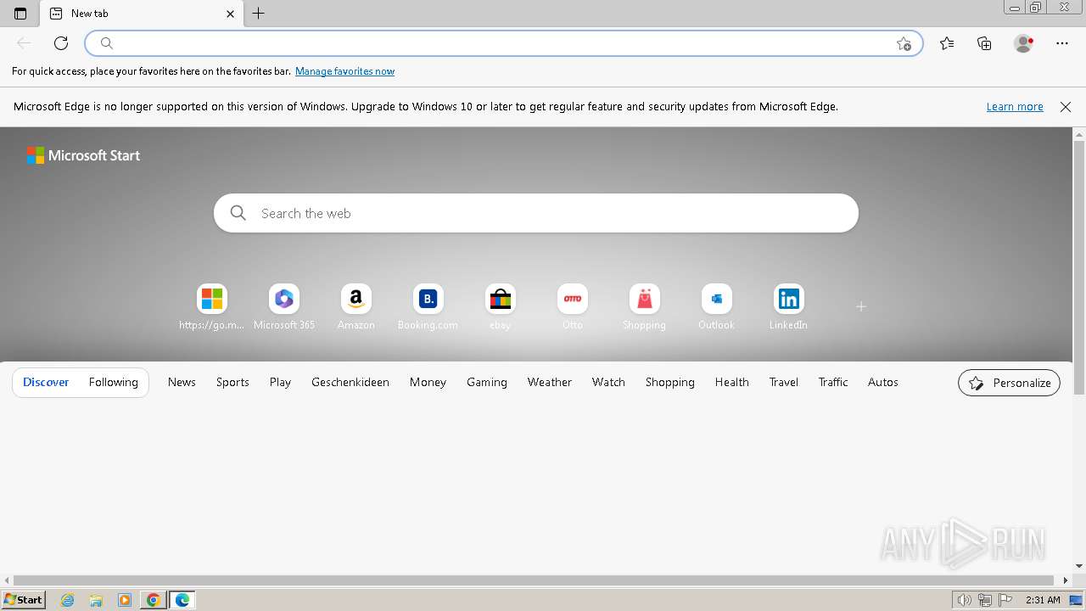
Task: Click the Microsoft Edge taskbar button
Action: [x=182, y=600]
